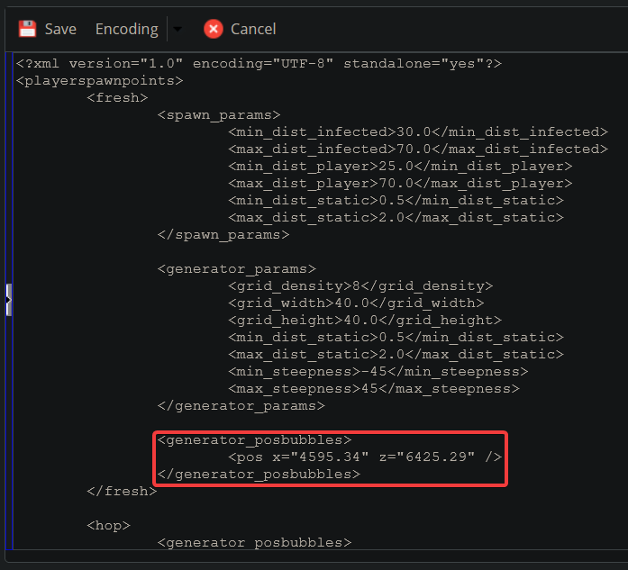Viewport: 628px width, 570px height.
Task: Click the grid_height 40.0 line
Action: point(365,321)
